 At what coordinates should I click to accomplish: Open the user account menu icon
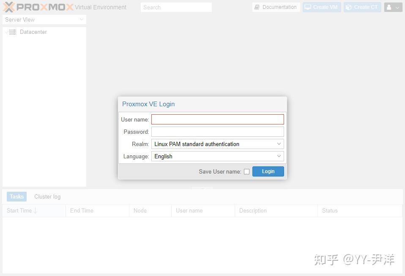coord(389,7)
